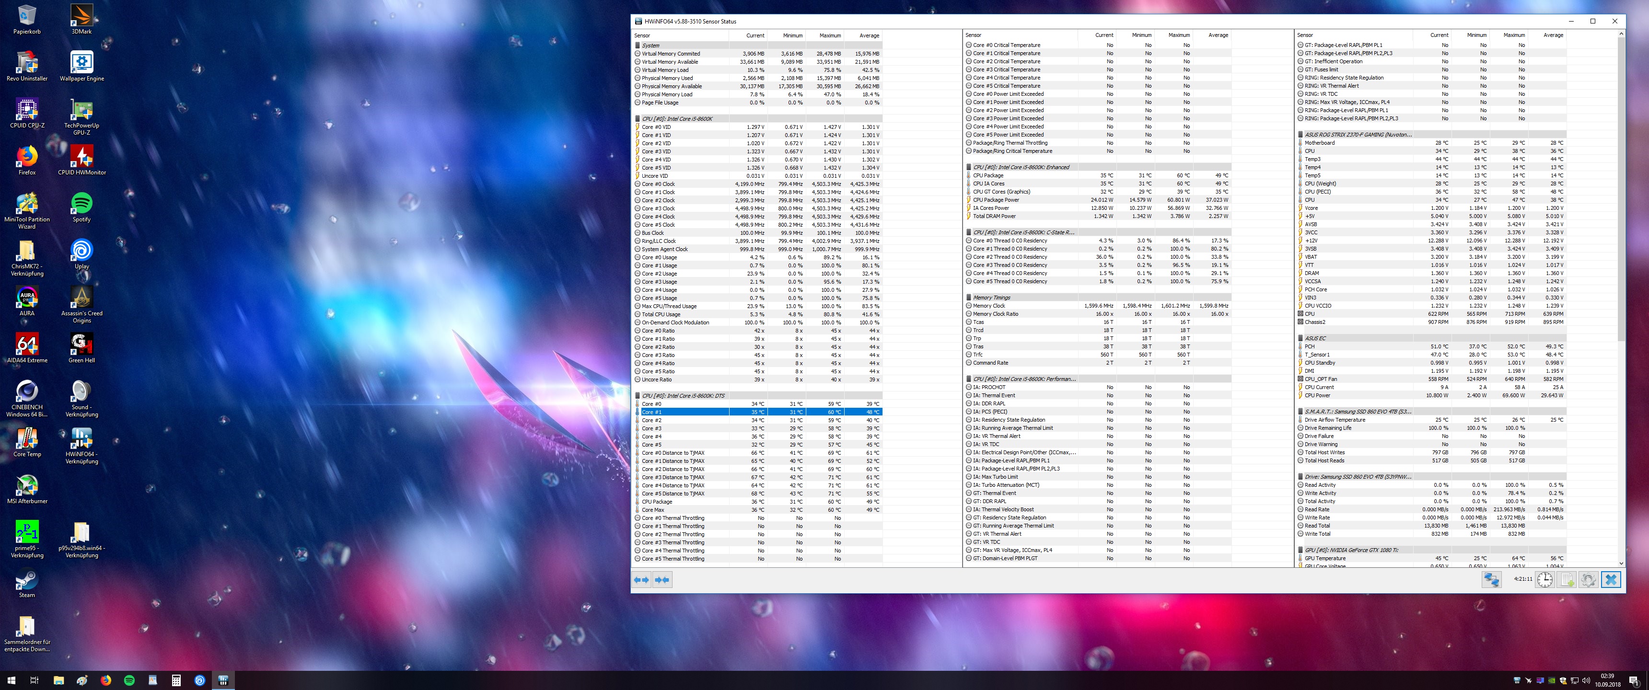Select the Uncore Ratio row
1649x690 pixels.
(758, 379)
